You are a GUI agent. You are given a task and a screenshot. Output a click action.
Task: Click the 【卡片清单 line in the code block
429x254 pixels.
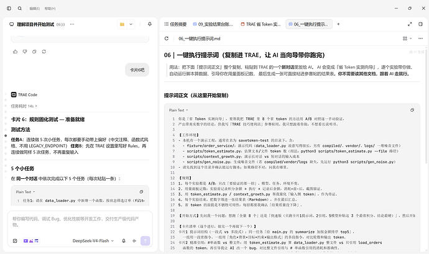point(218,227)
